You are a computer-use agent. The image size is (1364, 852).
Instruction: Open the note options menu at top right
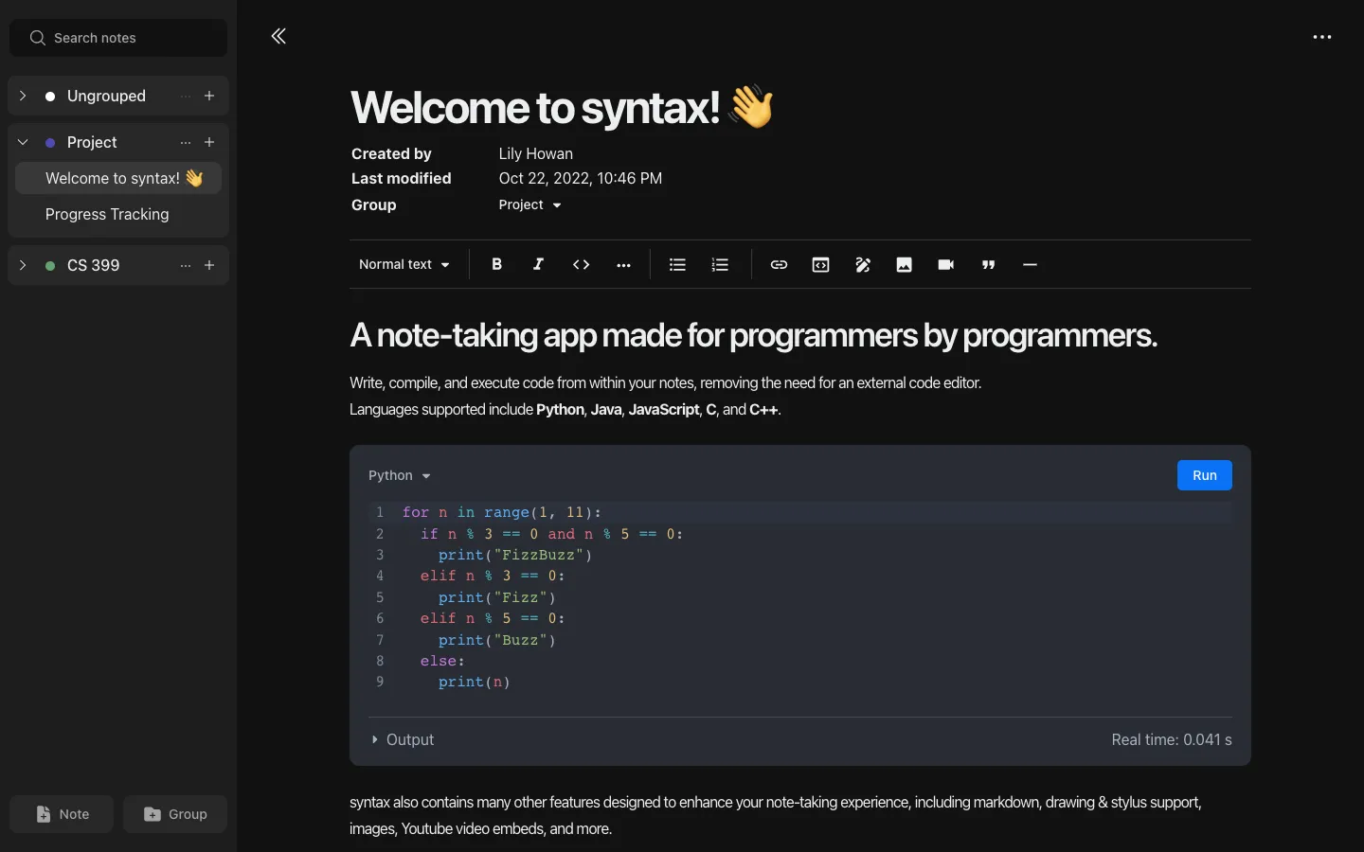pyautogui.click(x=1322, y=37)
